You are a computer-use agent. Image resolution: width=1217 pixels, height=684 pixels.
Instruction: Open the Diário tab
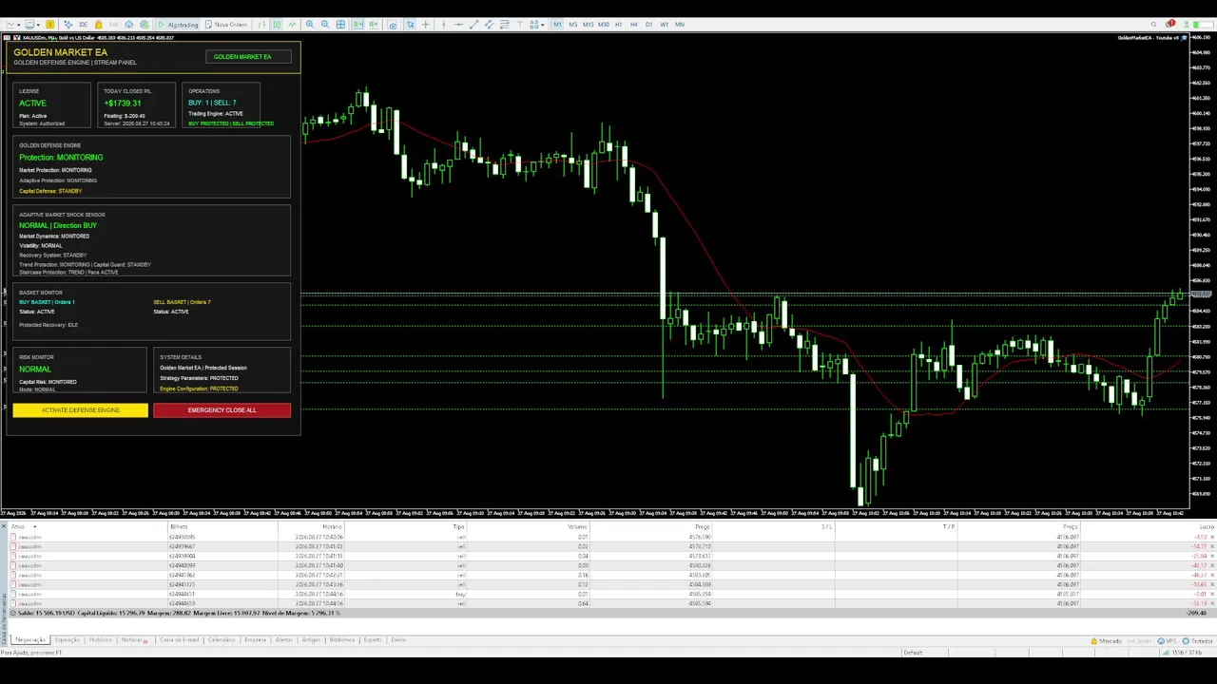point(398,639)
